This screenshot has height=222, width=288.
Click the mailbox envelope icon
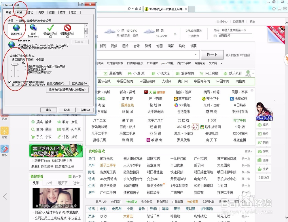tap(215, 36)
